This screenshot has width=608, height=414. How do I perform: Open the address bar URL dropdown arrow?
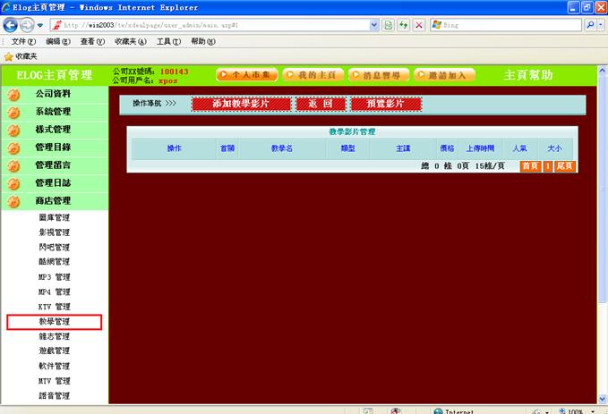click(x=374, y=25)
